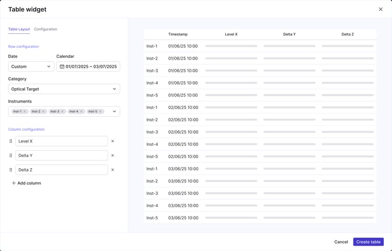Image resolution: width=392 pixels, height=251 pixels.
Task: Remove the Delta Z column
Action: [x=113, y=170]
